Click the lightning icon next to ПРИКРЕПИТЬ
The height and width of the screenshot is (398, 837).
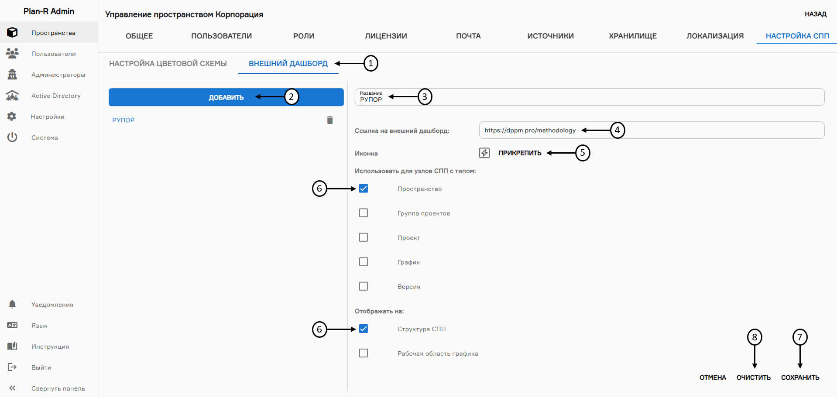(484, 153)
